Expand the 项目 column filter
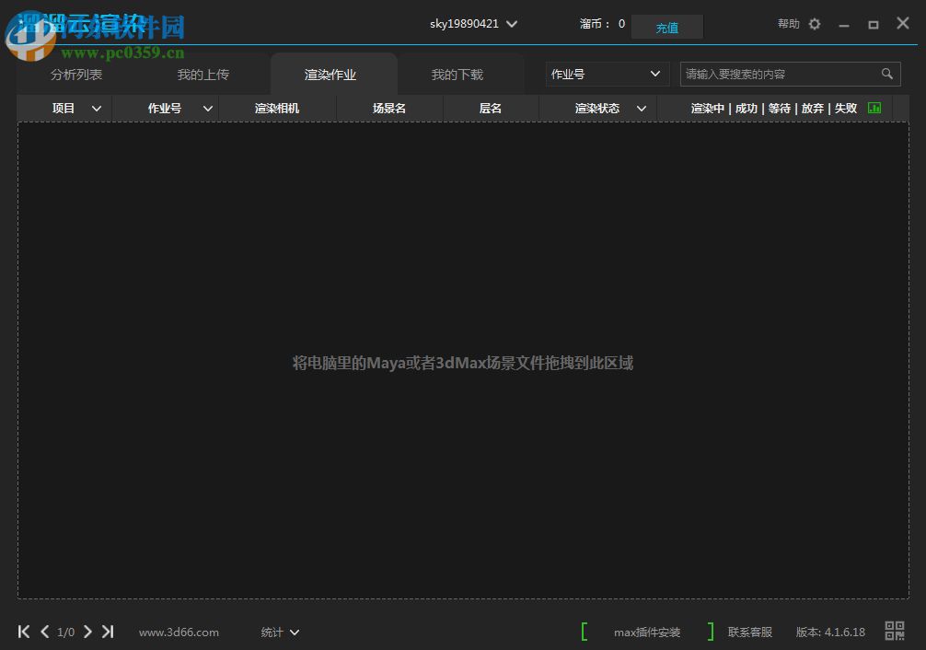 point(97,108)
